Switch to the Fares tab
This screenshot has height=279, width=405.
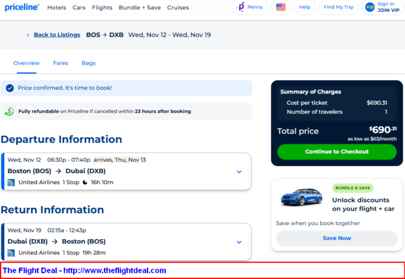tap(60, 63)
